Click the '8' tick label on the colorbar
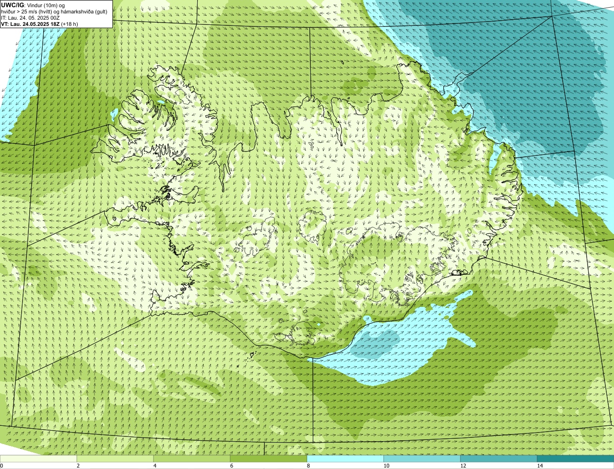Image resolution: width=614 pixels, height=469 pixels. pyautogui.click(x=308, y=466)
